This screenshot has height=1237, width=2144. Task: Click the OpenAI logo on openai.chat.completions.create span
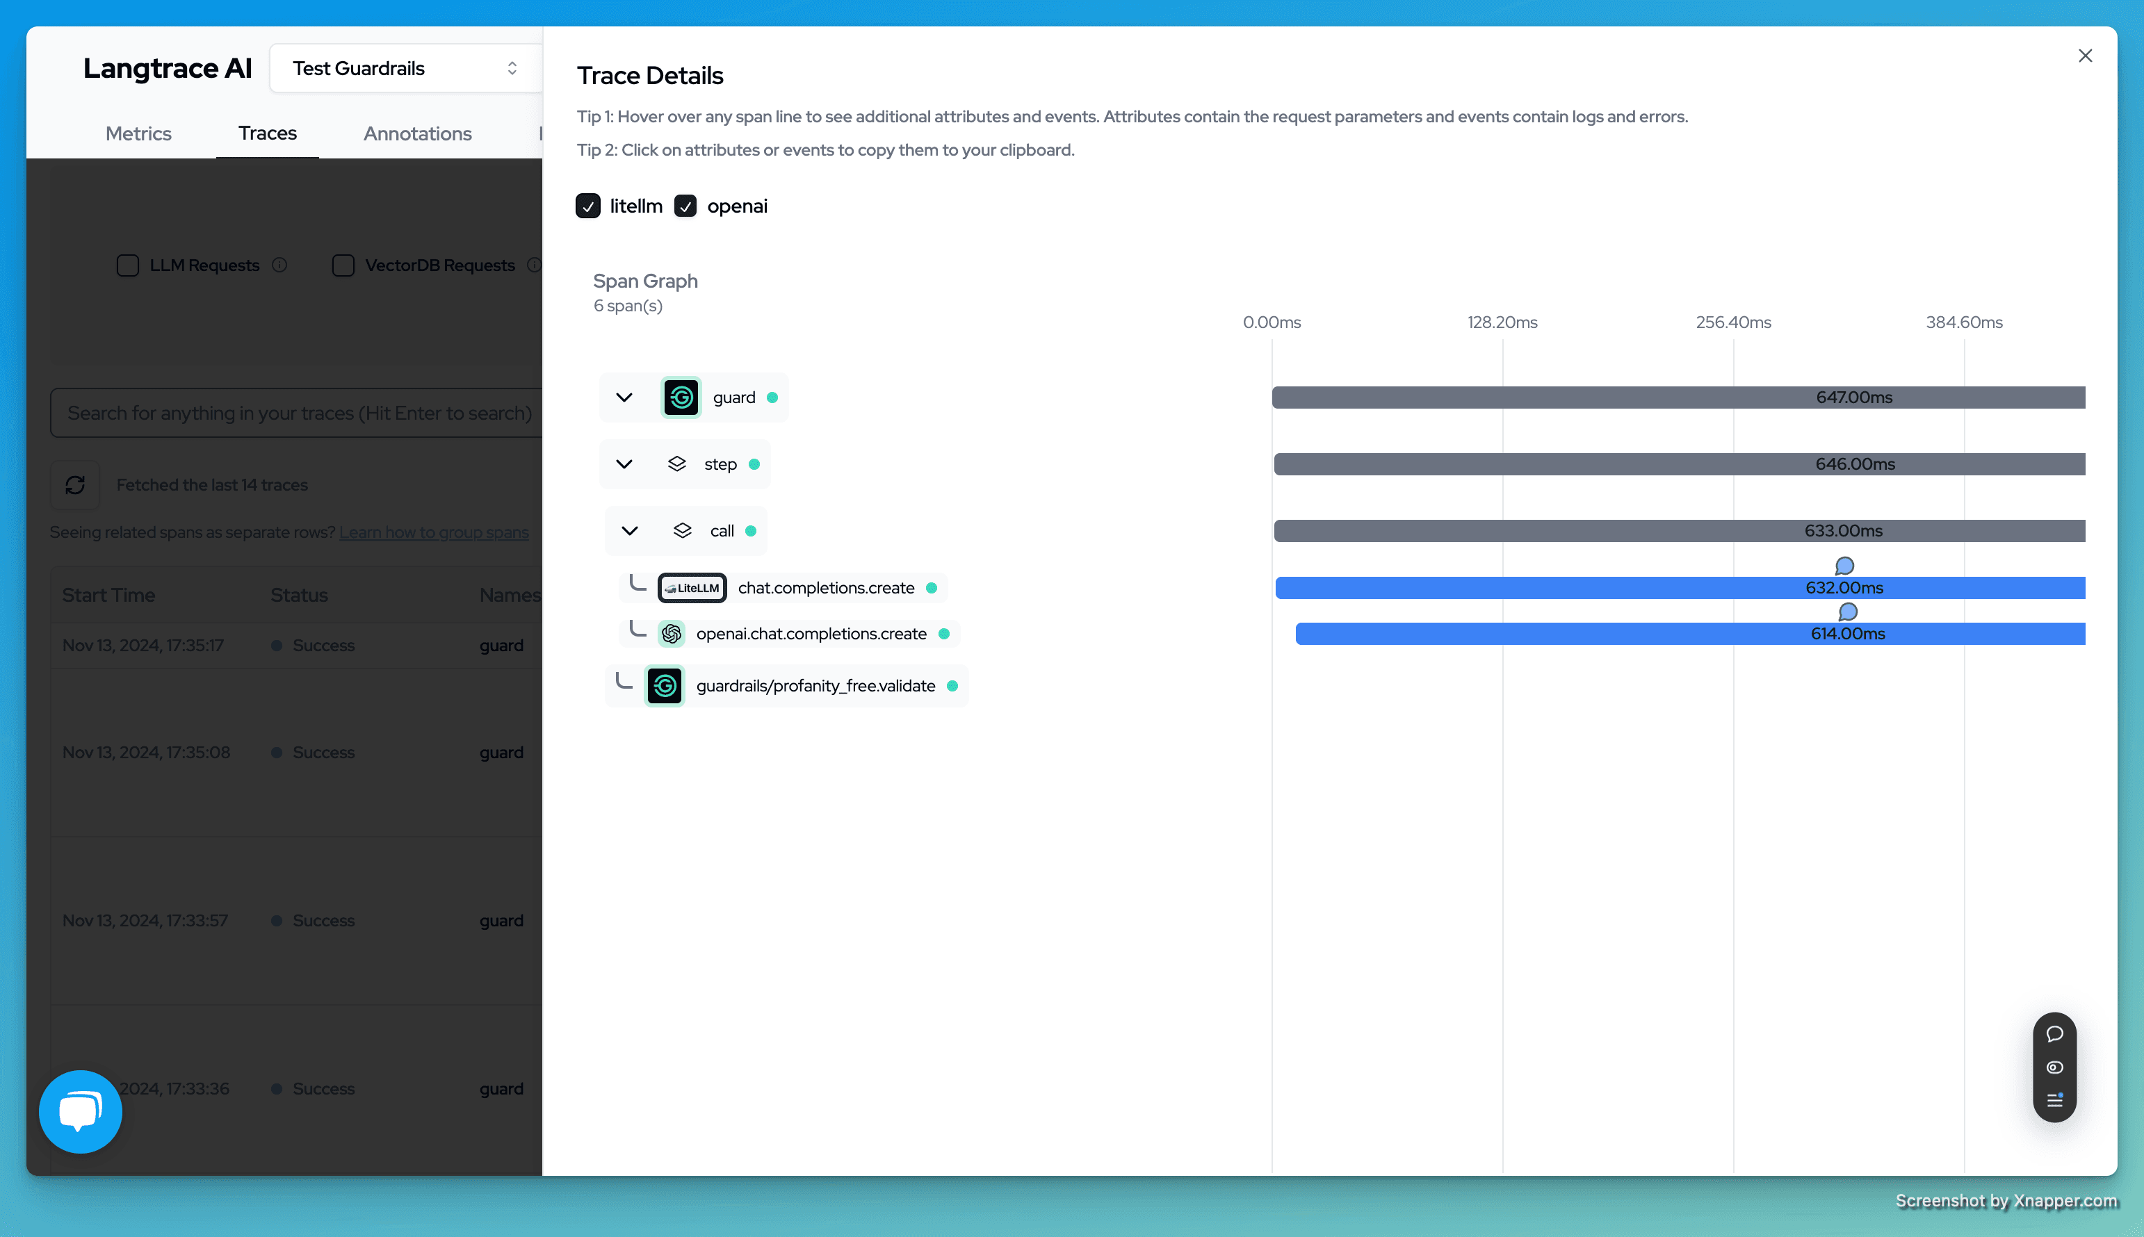[672, 634]
